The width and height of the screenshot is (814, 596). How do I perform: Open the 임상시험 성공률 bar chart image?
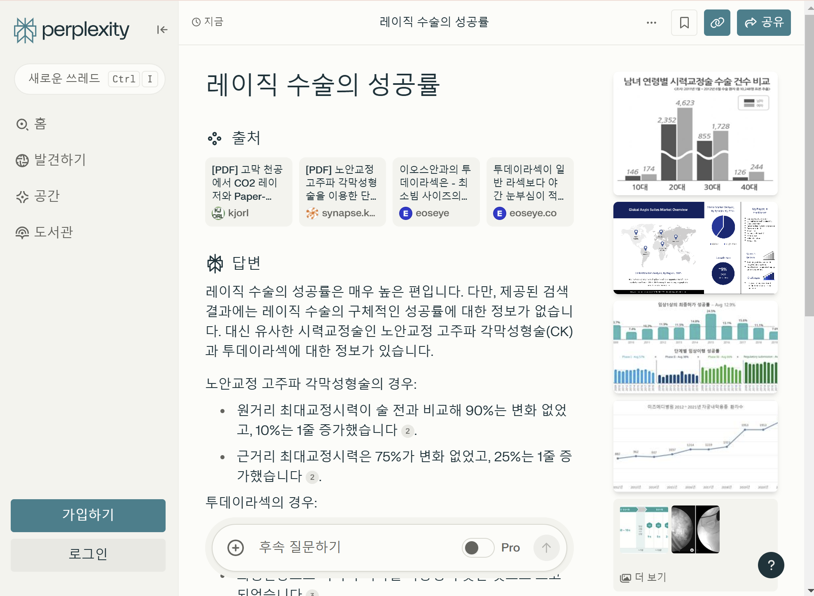pyautogui.click(x=695, y=347)
